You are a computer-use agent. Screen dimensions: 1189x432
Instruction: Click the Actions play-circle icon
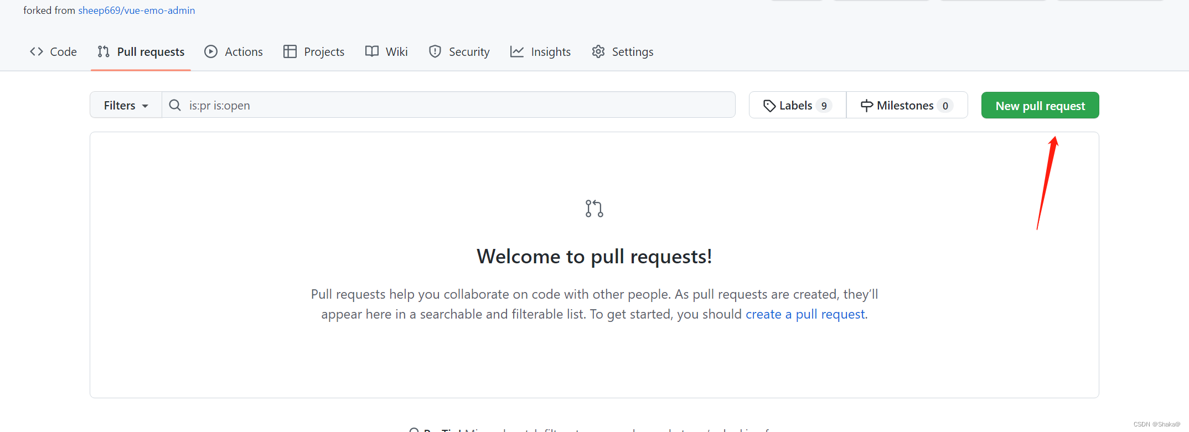click(211, 51)
